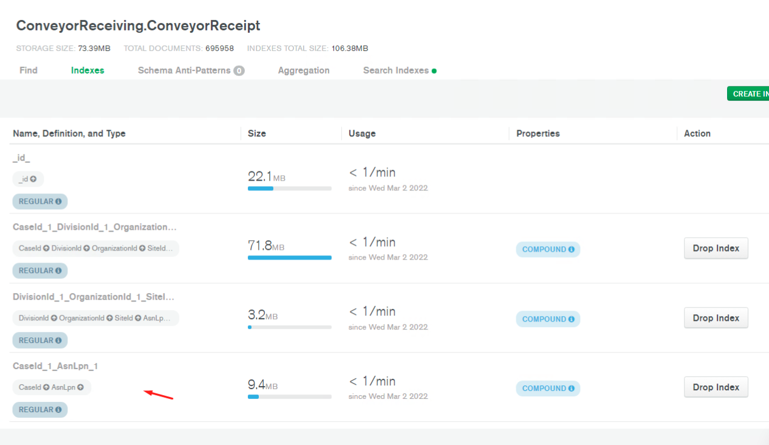769x445 pixels.
Task: Open the Aggregation tab
Action: click(304, 71)
